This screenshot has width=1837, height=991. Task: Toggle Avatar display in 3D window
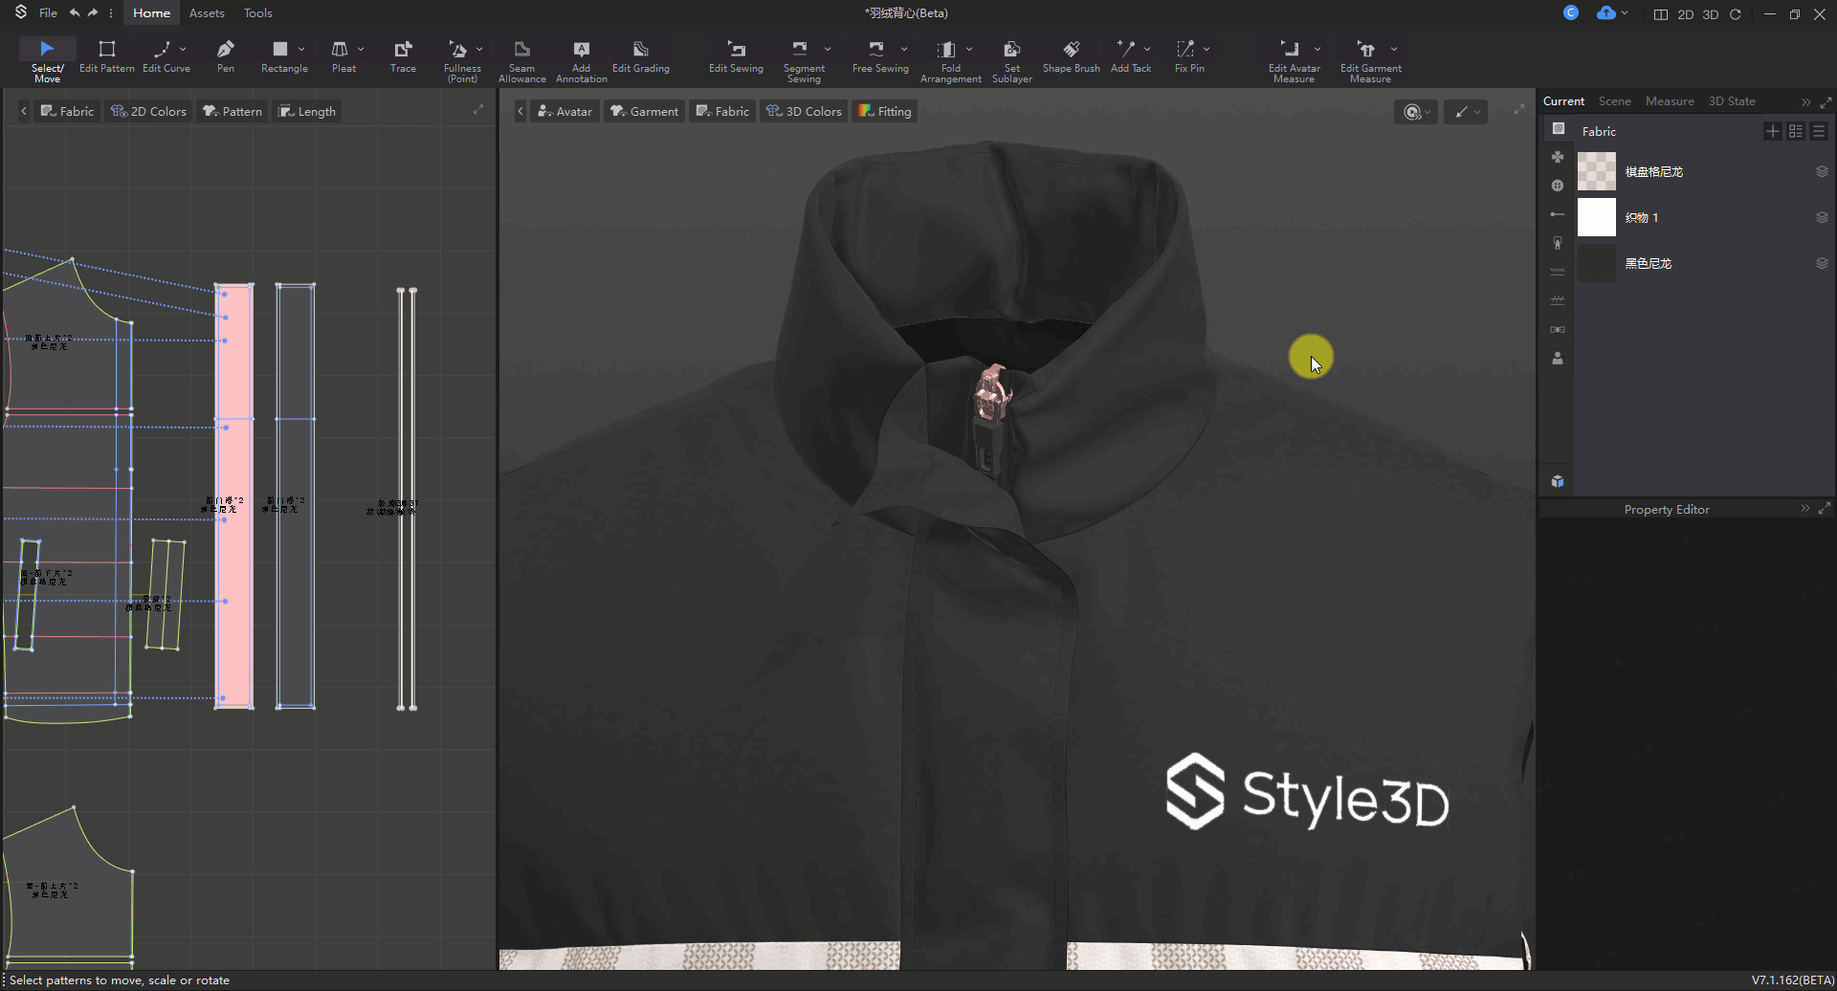click(564, 111)
